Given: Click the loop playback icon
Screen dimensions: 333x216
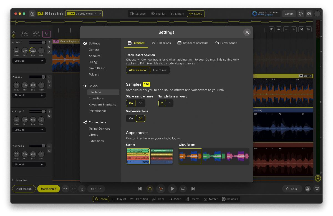Looking at the screenshot, I should coord(183,189).
